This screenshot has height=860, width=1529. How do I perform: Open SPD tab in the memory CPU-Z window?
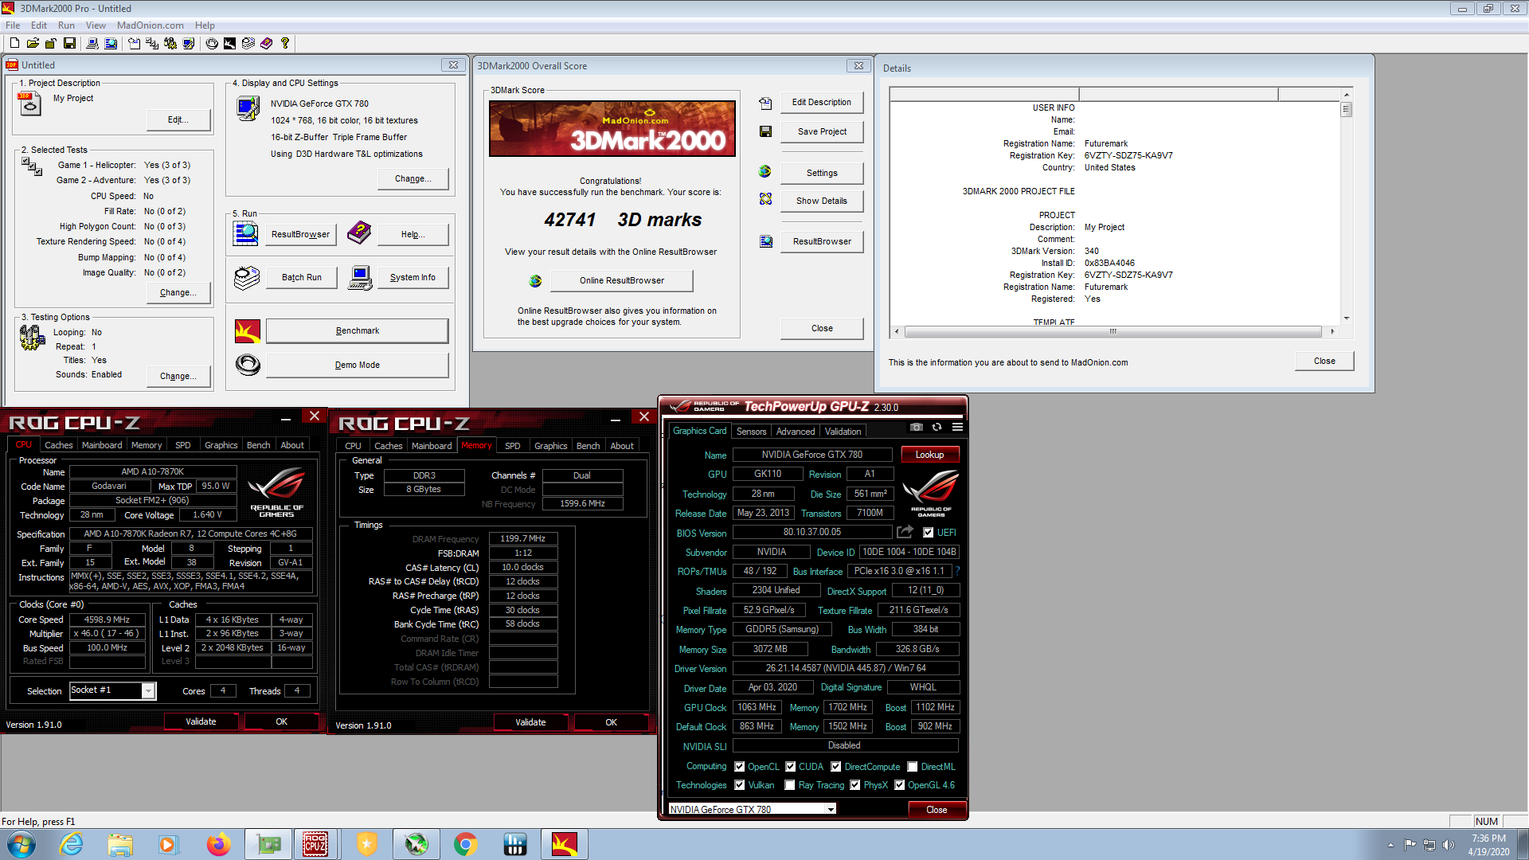[512, 446]
